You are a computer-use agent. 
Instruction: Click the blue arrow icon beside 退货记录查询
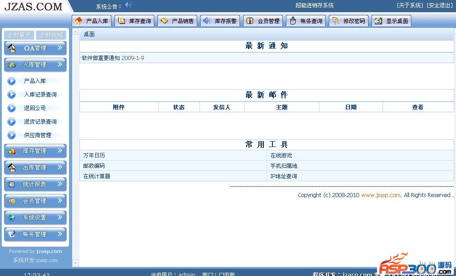click(x=11, y=122)
